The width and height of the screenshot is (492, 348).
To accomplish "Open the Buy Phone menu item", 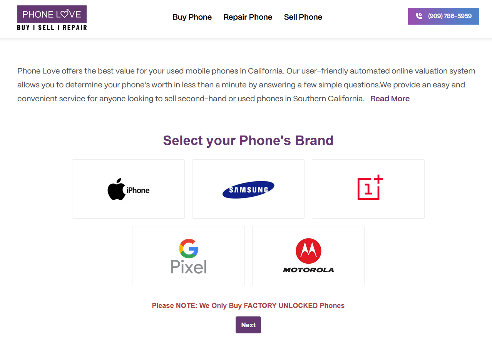I will click(192, 17).
